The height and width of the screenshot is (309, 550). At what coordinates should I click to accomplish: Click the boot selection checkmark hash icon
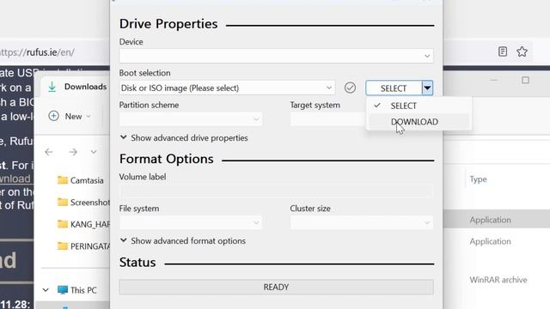click(x=350, y=88)
